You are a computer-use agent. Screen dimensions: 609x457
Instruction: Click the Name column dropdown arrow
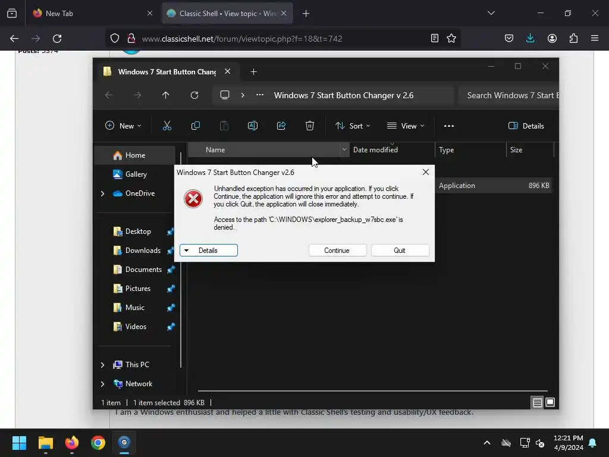click(x=344, y=149)
